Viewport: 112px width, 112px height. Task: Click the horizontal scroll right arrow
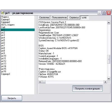pyautogui.click(x=105, y=82)
